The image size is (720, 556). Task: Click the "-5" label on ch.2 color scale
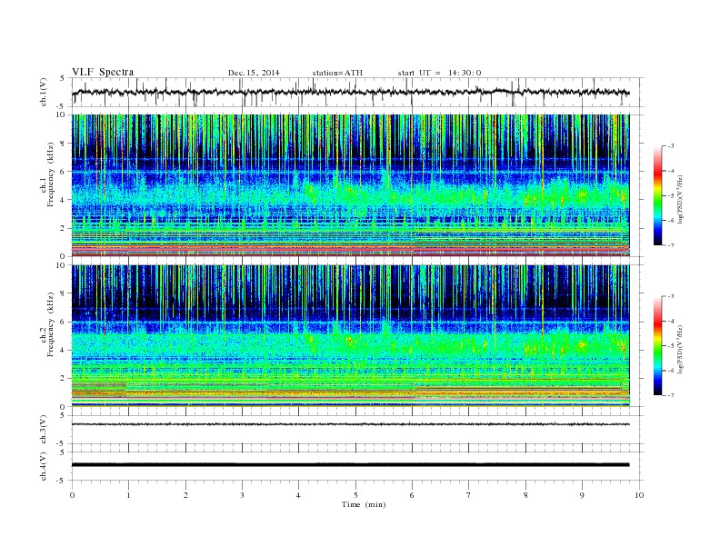tap(670, 346)
